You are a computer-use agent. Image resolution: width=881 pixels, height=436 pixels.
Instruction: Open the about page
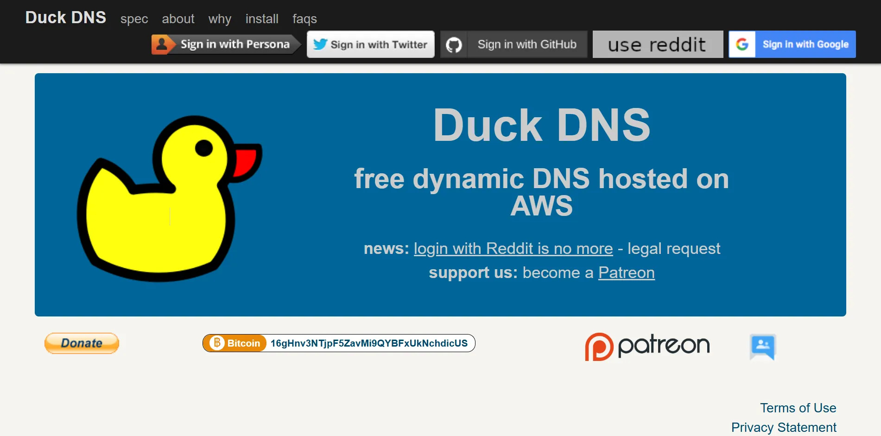click(x=177, y=19)
